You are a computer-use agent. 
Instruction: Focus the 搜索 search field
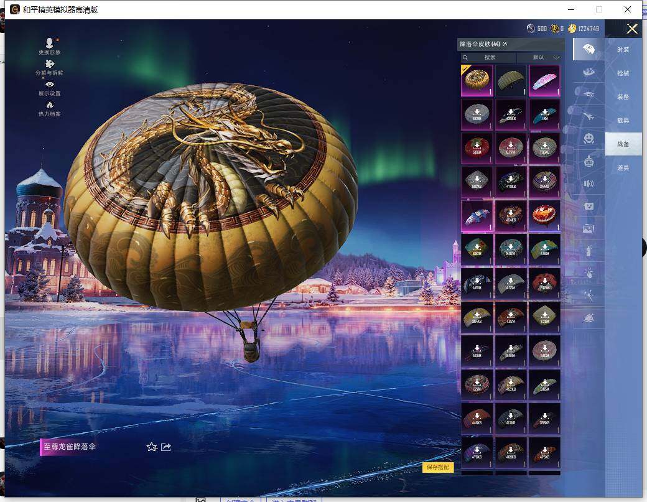point(488,57)
